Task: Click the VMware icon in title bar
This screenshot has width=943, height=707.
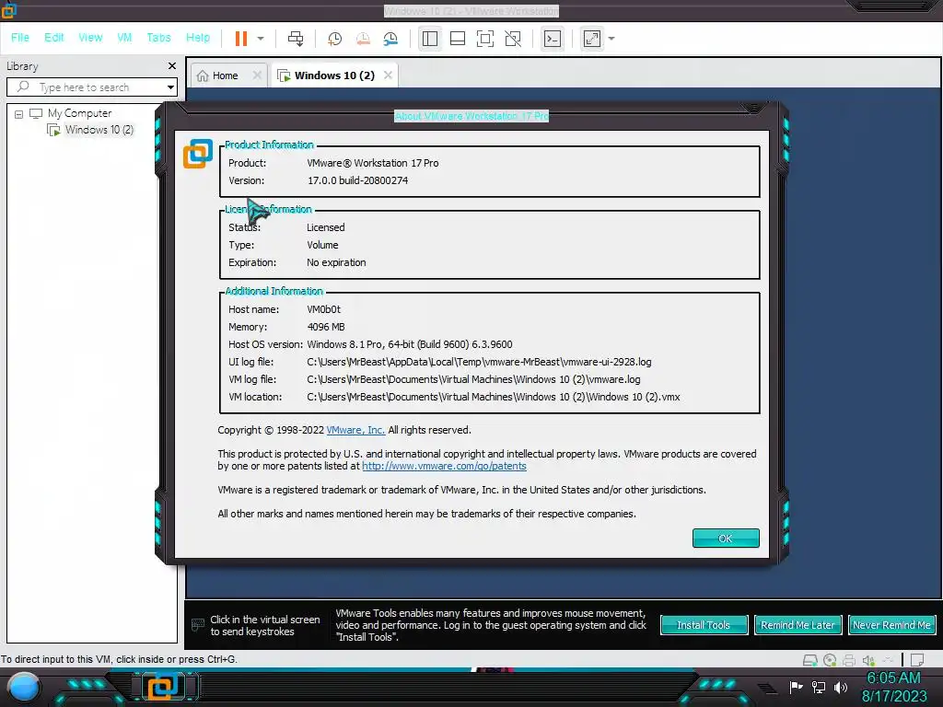Action: point(9,10)
